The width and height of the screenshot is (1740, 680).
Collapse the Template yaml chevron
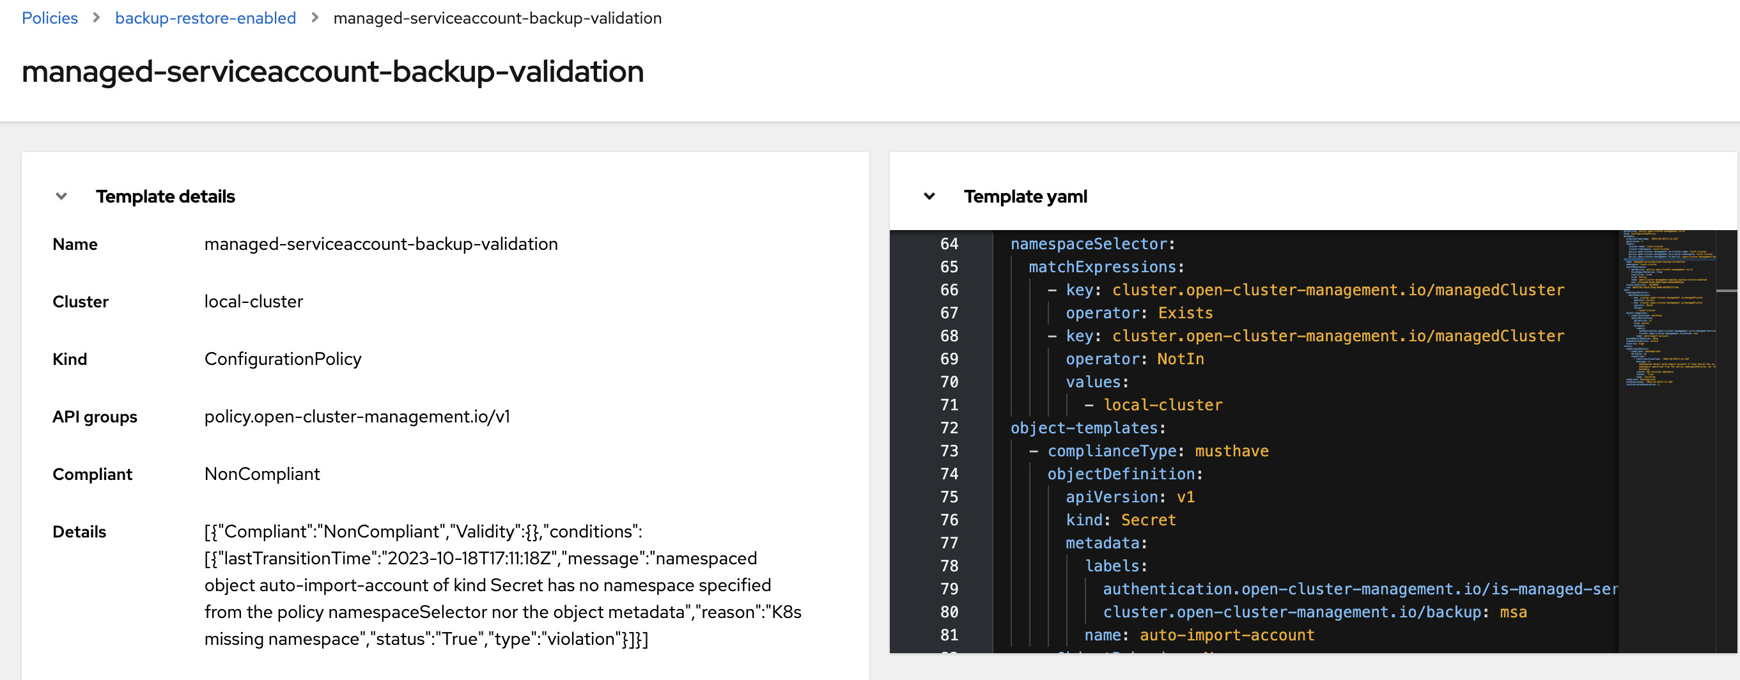pyautogui.click(x=929, y=196)
